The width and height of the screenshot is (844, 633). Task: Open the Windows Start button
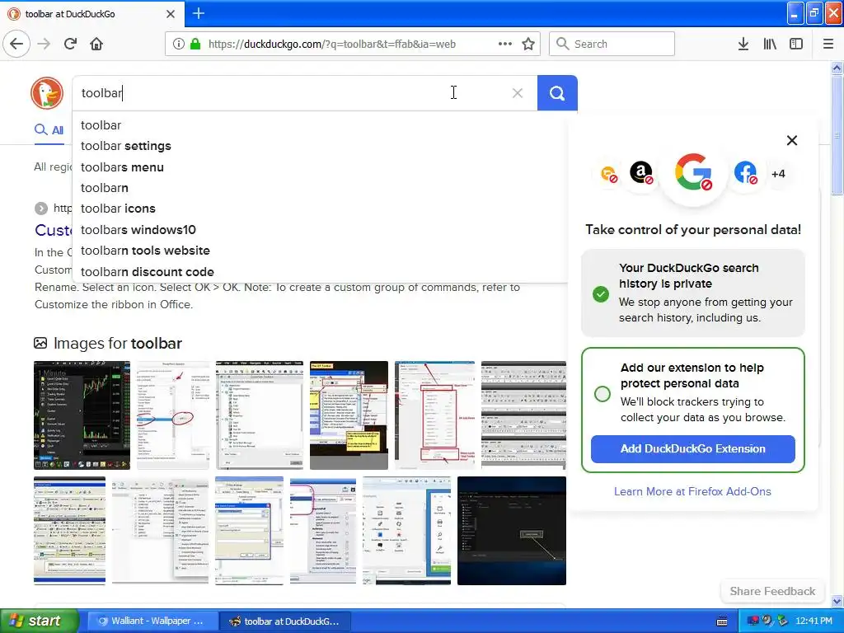tap(40, 621)
